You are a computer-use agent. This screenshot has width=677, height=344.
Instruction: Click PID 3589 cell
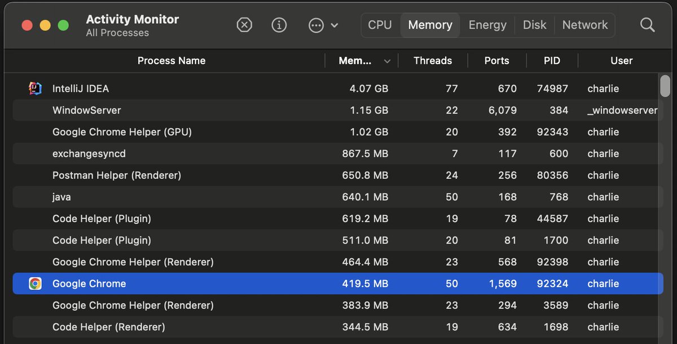point(556,306)
